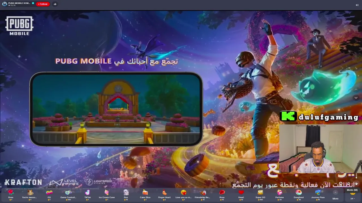Expand more gifts with More arrow
The height and width of the screenshot is (203, 362).
tap(335, 193)
